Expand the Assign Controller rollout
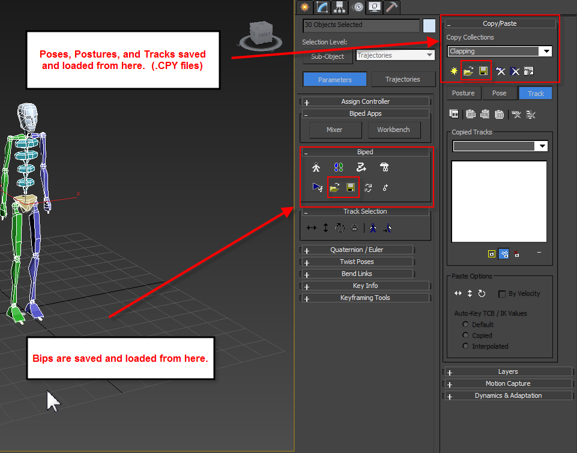The height and width of the screenshot is (453, 577). pos(365,101)
